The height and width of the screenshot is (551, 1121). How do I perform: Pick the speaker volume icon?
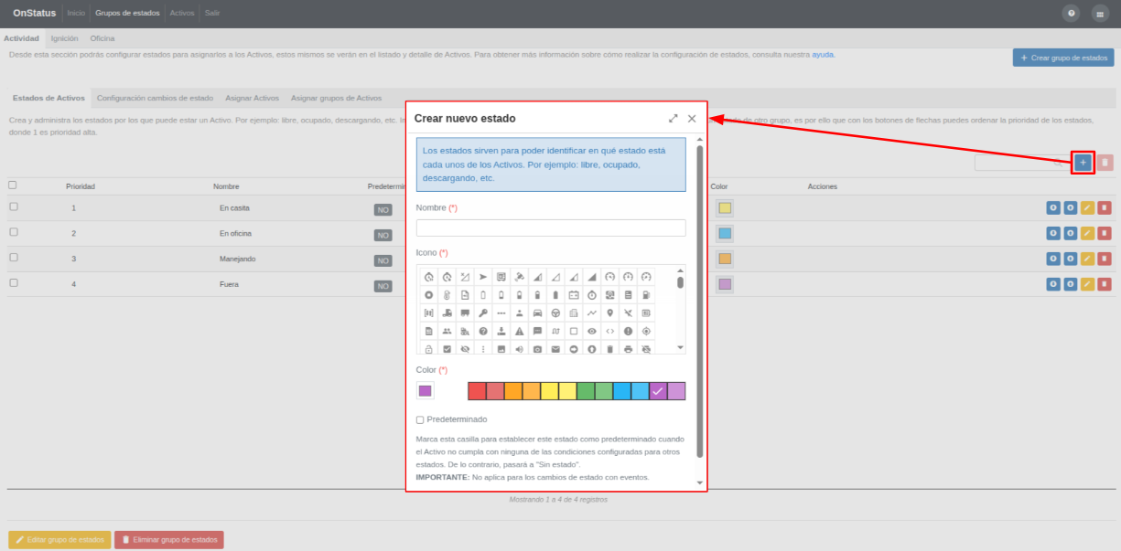pyautogui.click(x=519, y=349)
